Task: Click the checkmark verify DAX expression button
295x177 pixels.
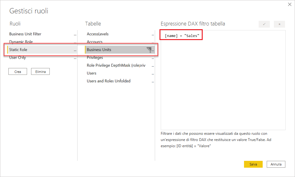Action: click(264, 24)
